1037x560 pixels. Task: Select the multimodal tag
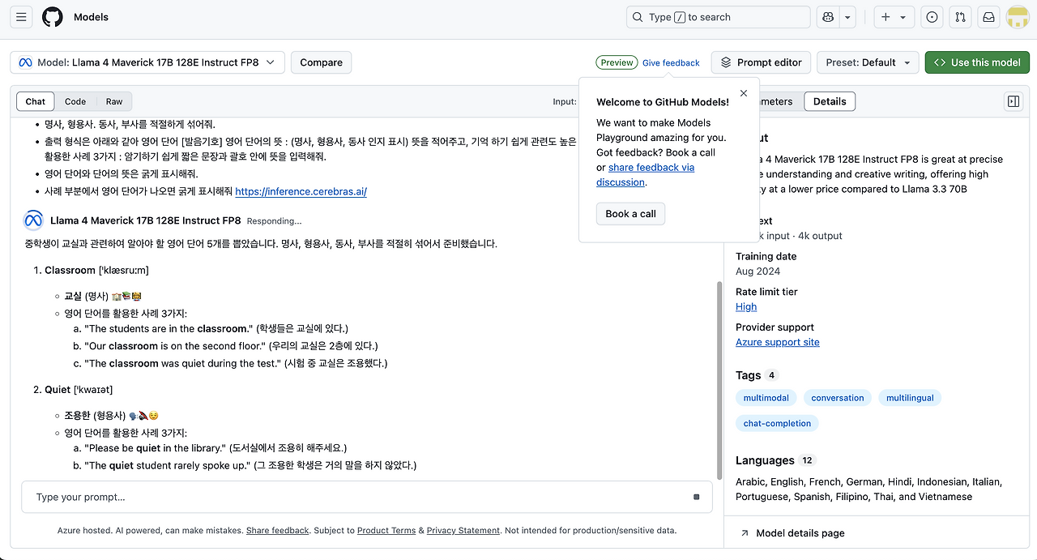[x=766, y=398]
